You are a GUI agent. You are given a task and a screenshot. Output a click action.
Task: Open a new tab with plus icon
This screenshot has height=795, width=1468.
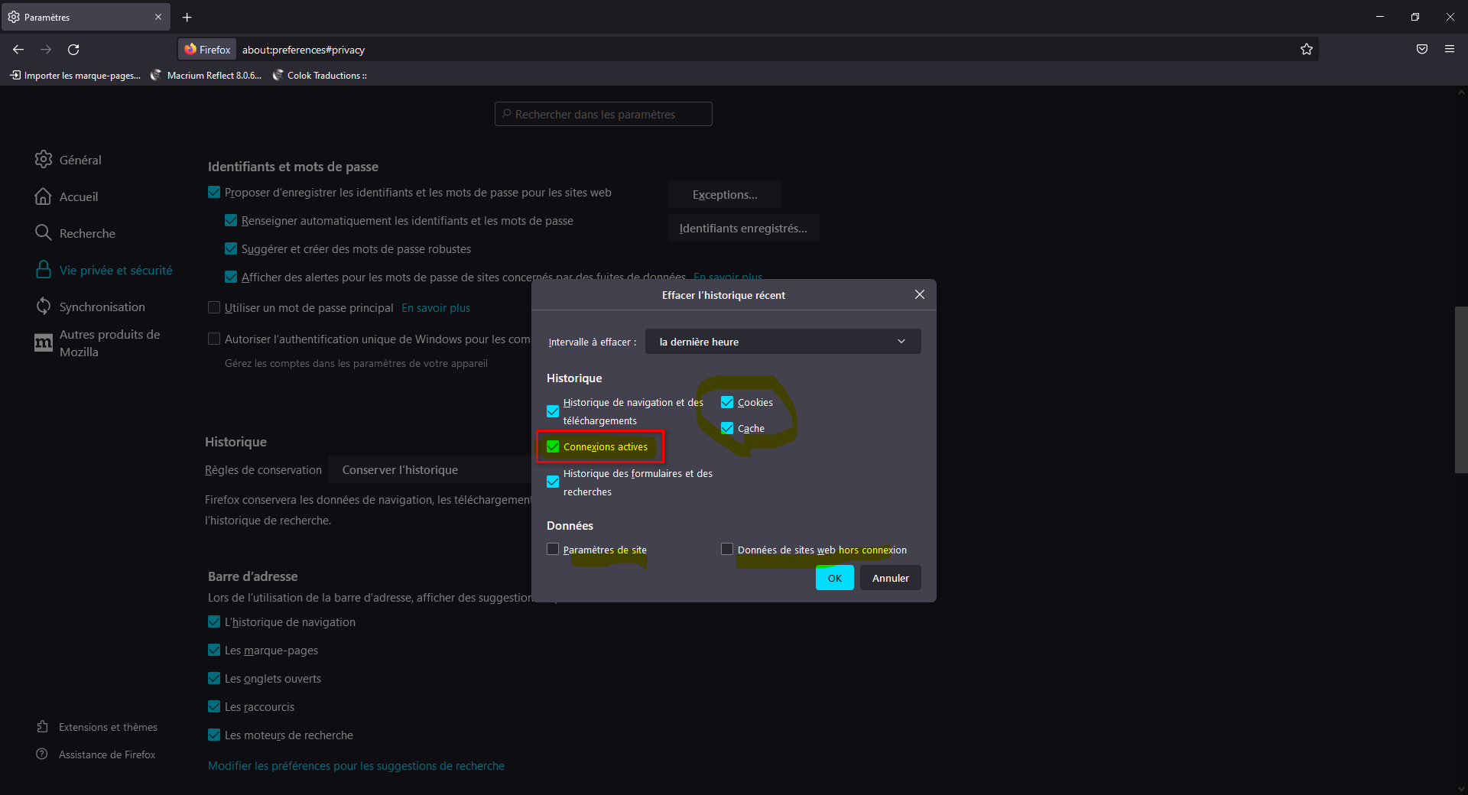pos(187,18)
